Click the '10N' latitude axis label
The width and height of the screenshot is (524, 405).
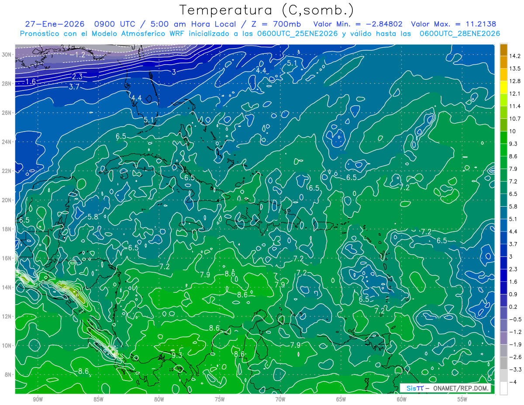7,346
